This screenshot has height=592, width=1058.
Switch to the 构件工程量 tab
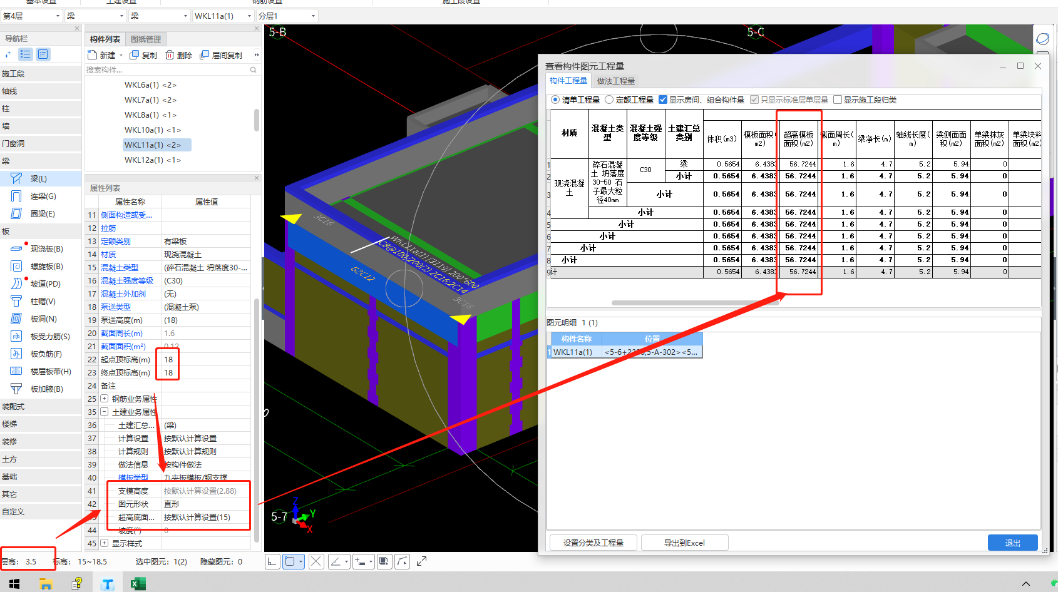point(568,81)
